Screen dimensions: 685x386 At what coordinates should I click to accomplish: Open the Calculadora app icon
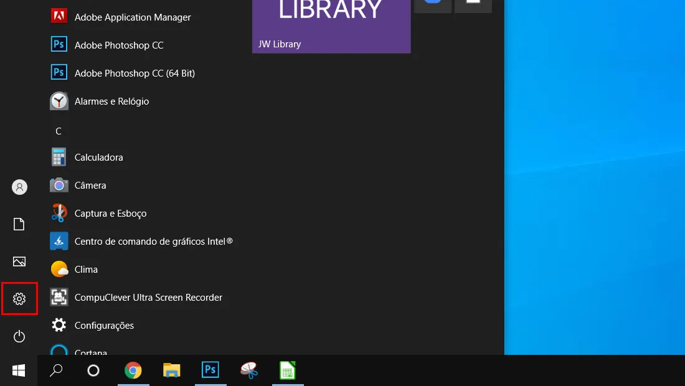coord(59,157)
